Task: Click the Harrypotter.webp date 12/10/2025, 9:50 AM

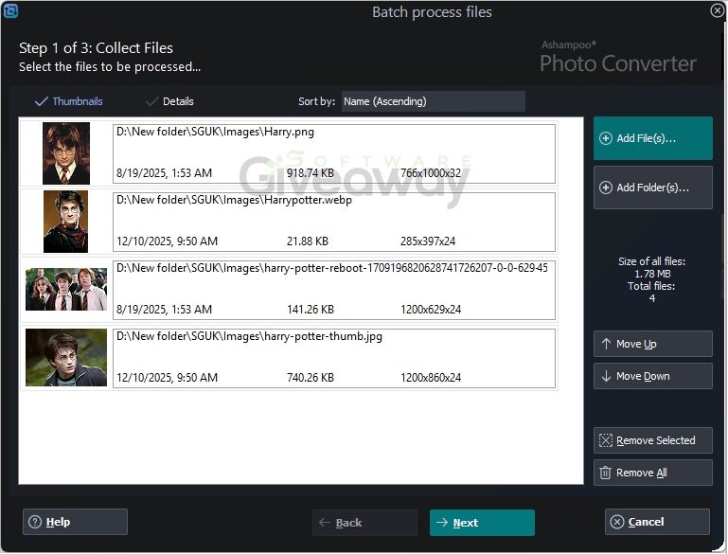Action: pos(167,241)
